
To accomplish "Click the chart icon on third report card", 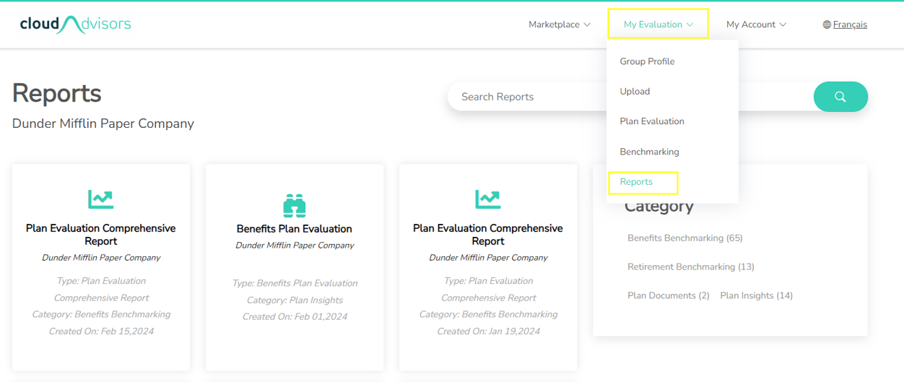I will (488, 199).
